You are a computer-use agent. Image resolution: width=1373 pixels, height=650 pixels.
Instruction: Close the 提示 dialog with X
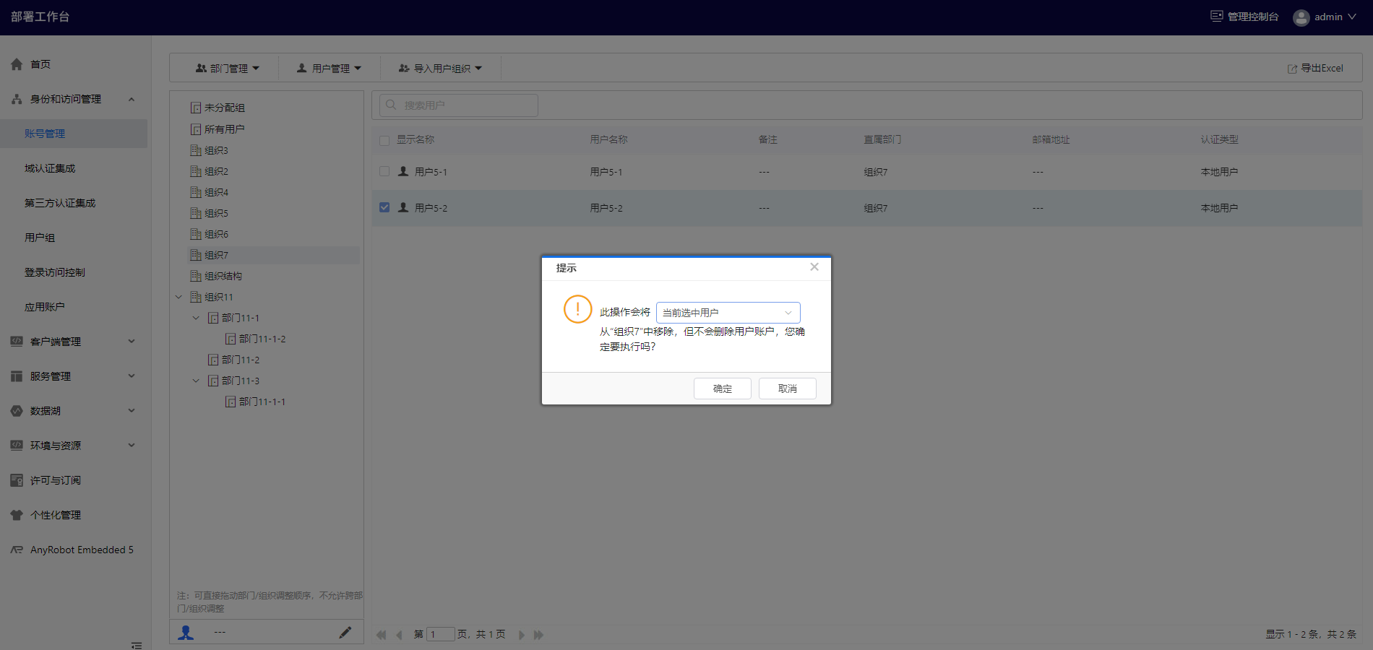[814, 267]
